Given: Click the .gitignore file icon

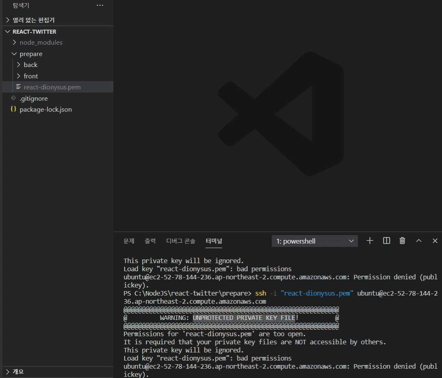Looking at the screenshot, I should point(13,98).
